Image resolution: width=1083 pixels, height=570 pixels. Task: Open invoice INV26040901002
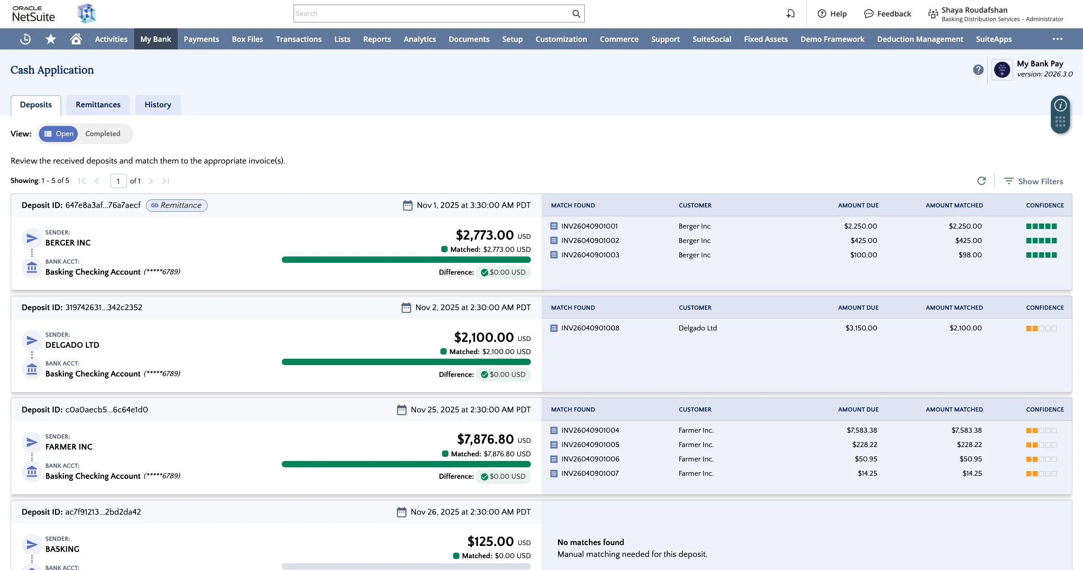tap(590, 240)
